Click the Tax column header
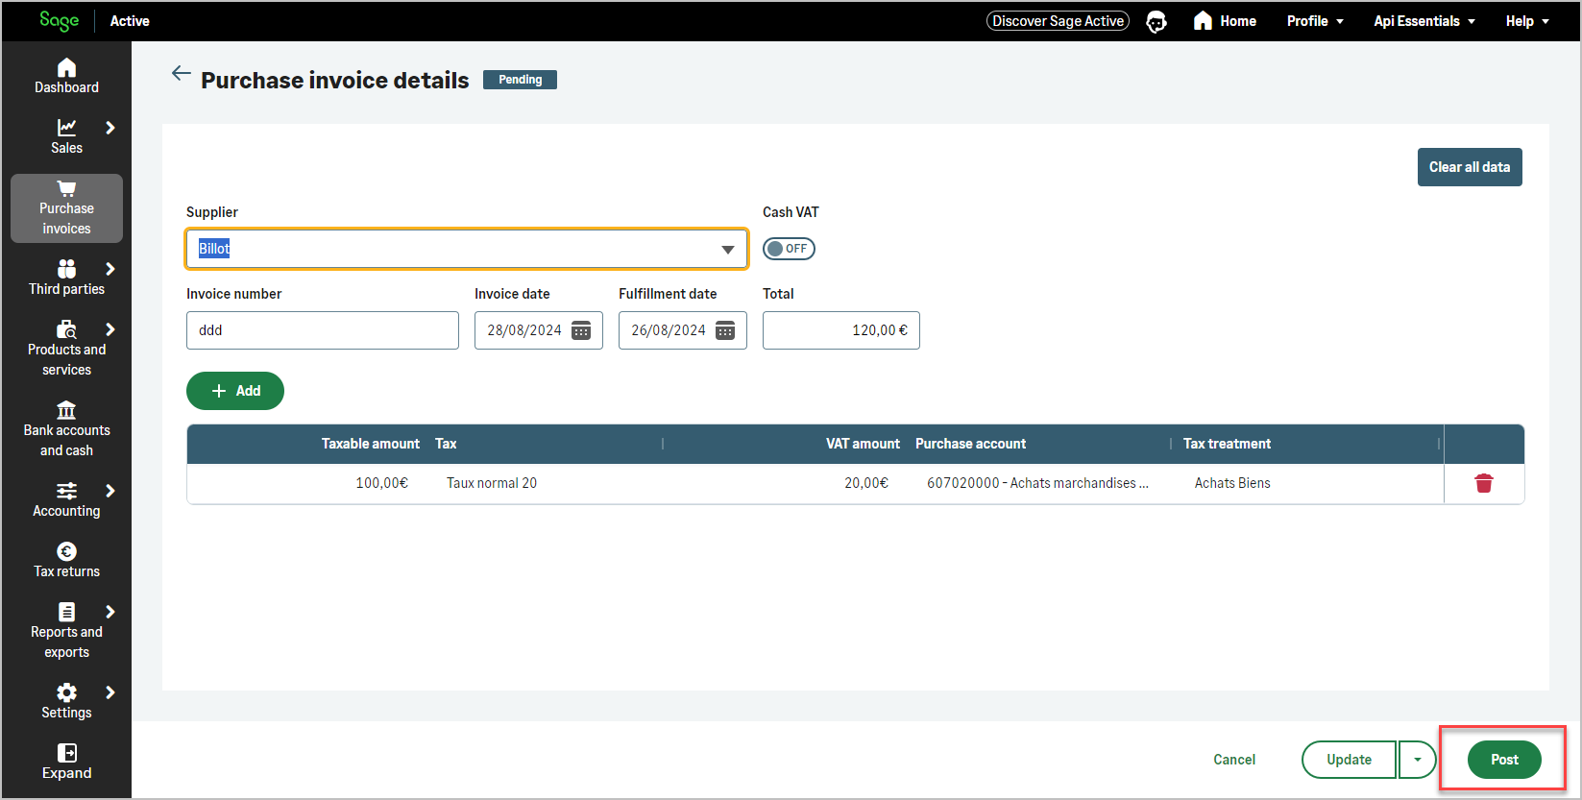Screen dimensions: 1582x800 (446, 444)
